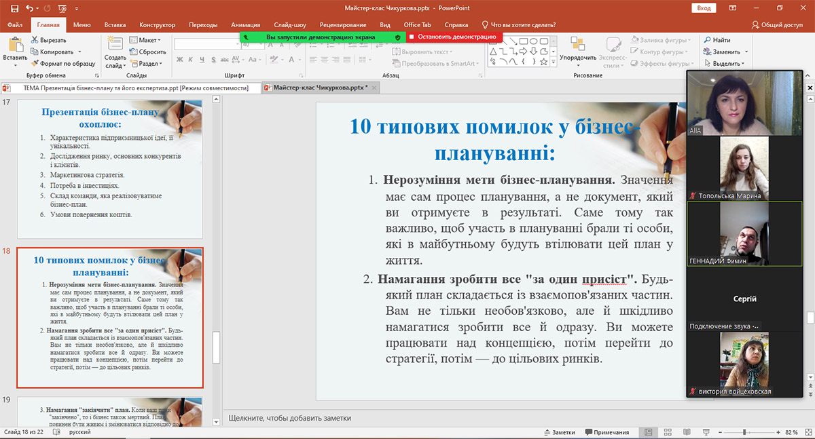
Task: Toggle the Заметки notes pane
Action: 559,432
